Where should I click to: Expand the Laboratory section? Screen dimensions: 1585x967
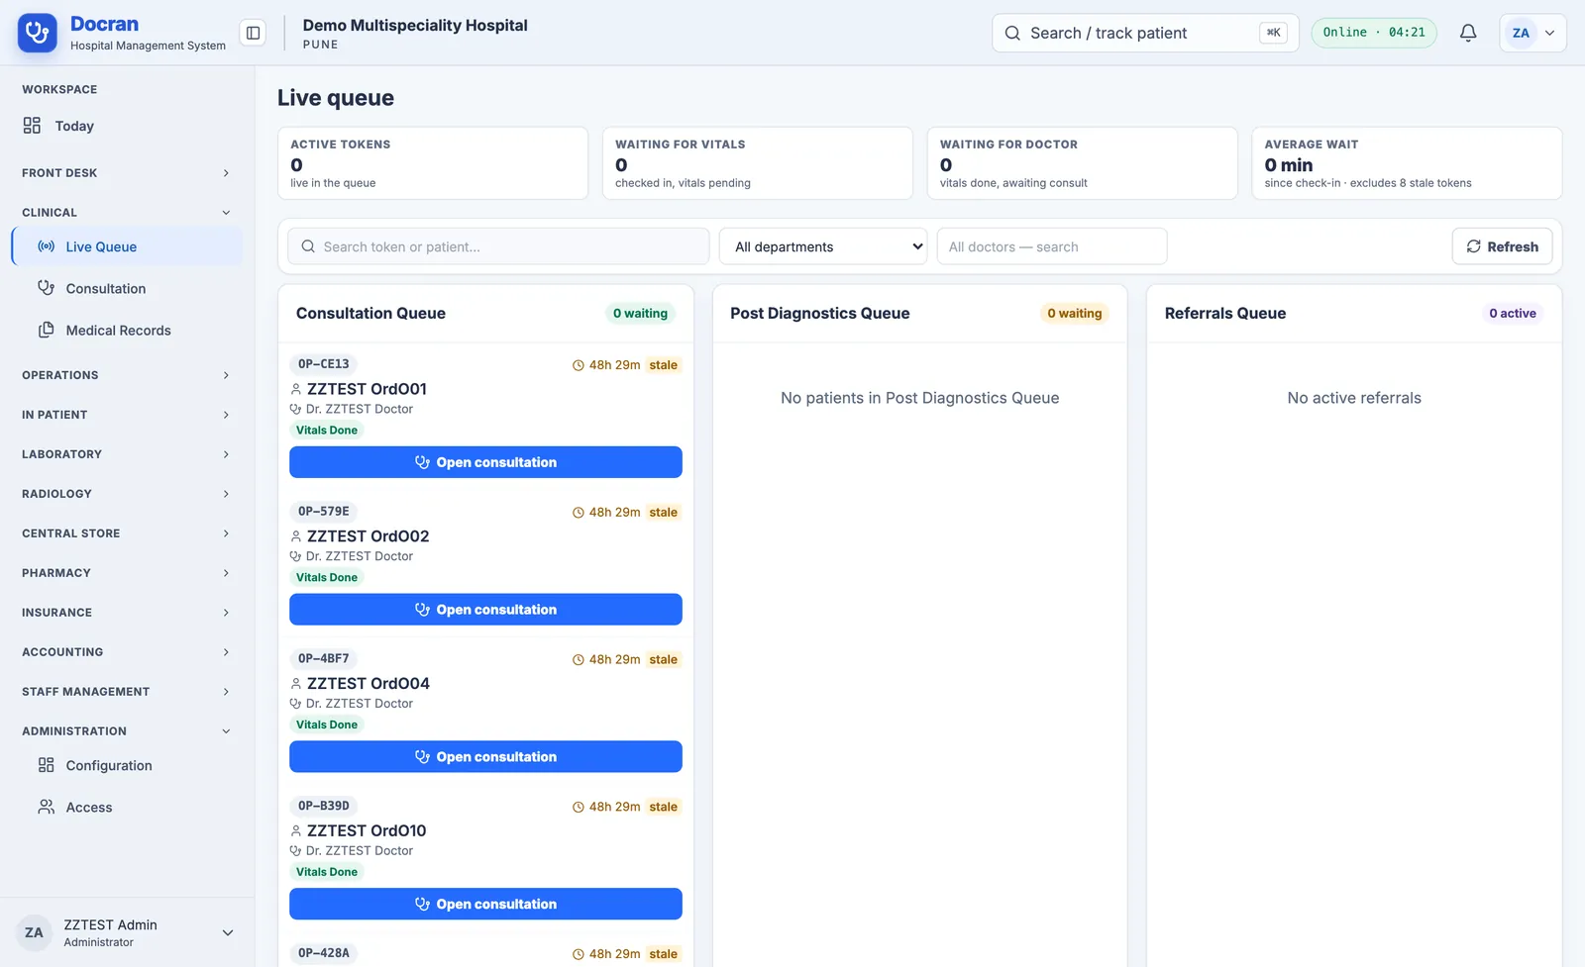pyautogui.click(x=126, y=454)
